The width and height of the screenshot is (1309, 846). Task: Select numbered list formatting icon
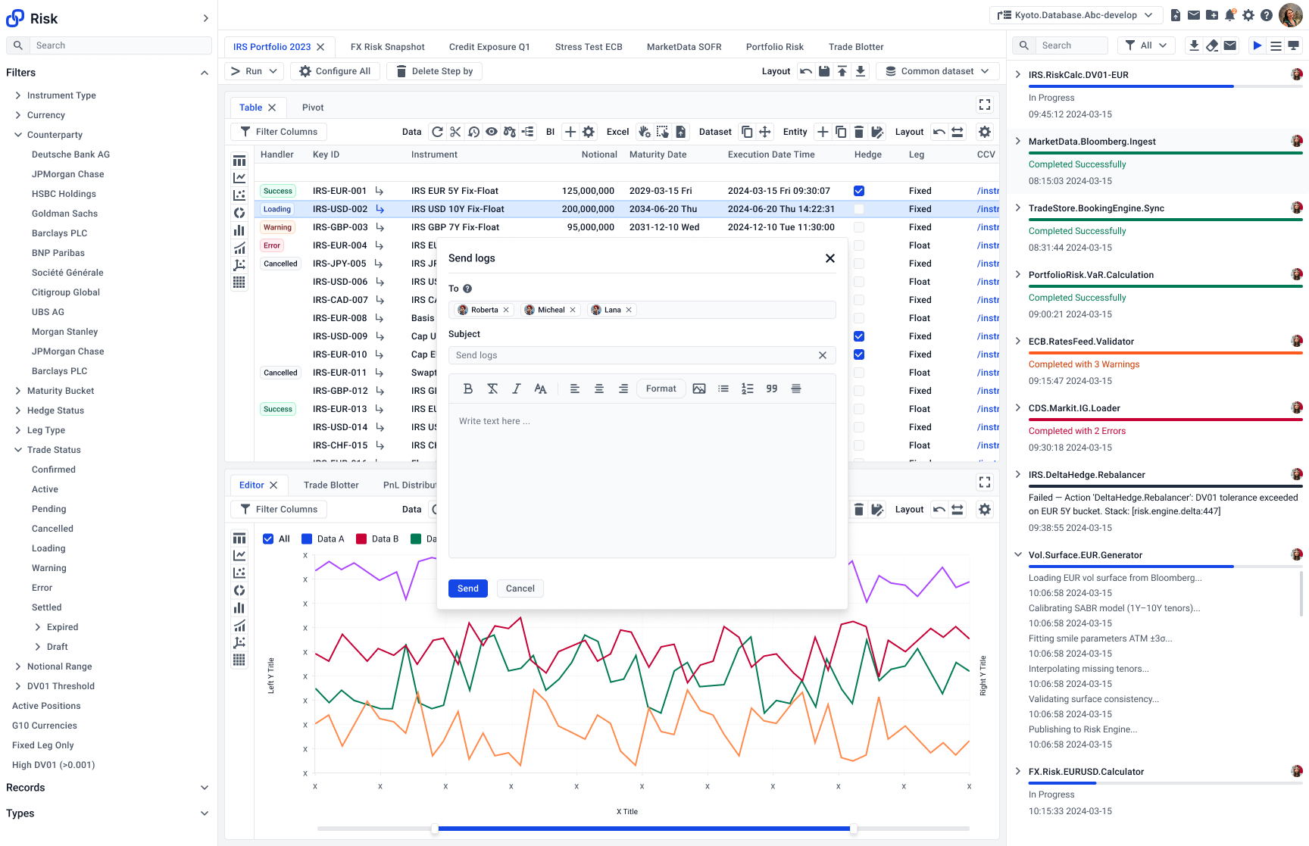pyautogui.click(x=748, y=389)
